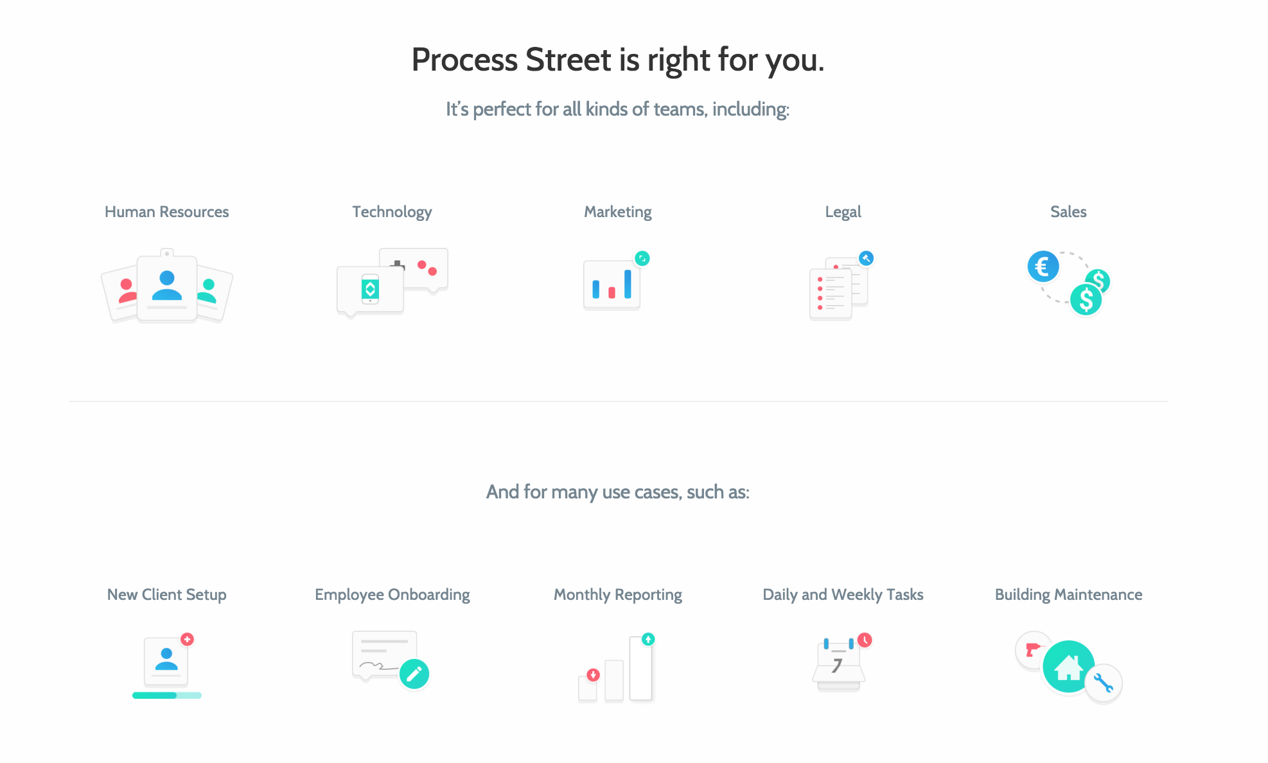The image size is (1268, 763).
Task: Open the Sales team label
Action: 1068,212
